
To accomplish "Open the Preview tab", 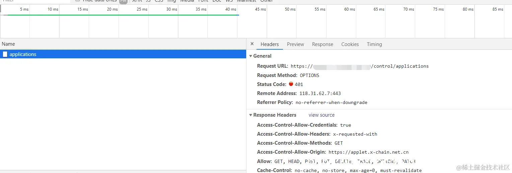I will coord(295,44).
